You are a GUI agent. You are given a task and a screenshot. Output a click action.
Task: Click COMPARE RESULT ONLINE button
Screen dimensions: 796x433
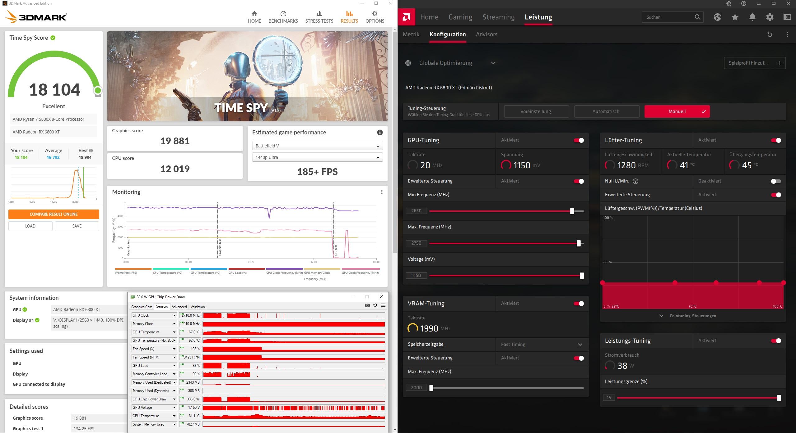[x=54, y=214]
